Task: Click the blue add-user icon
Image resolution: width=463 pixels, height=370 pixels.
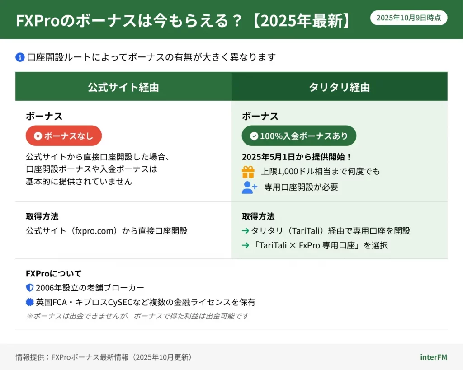Action: pos(249,187)
